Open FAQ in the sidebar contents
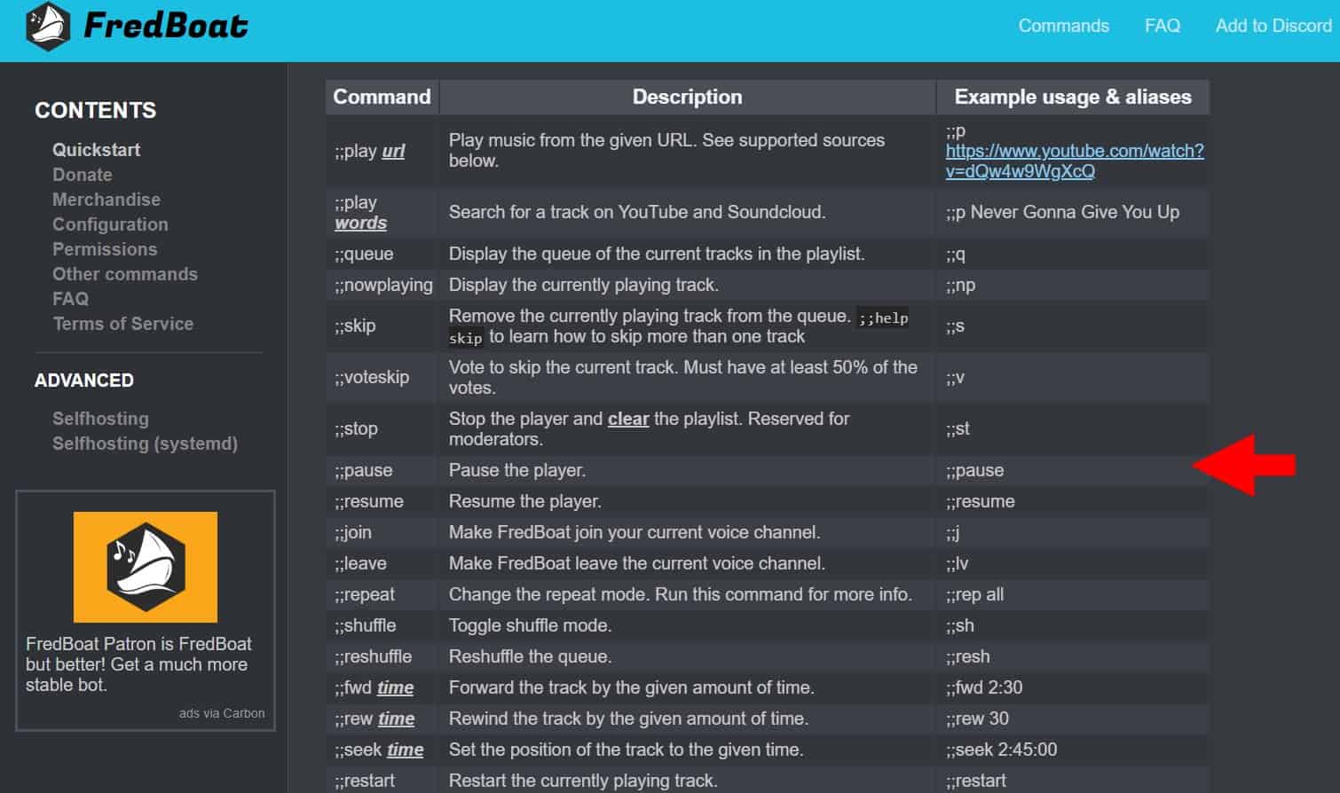The height and width of the screenshot is (793, 1340). pyautogui.click(x=70, y=299)
